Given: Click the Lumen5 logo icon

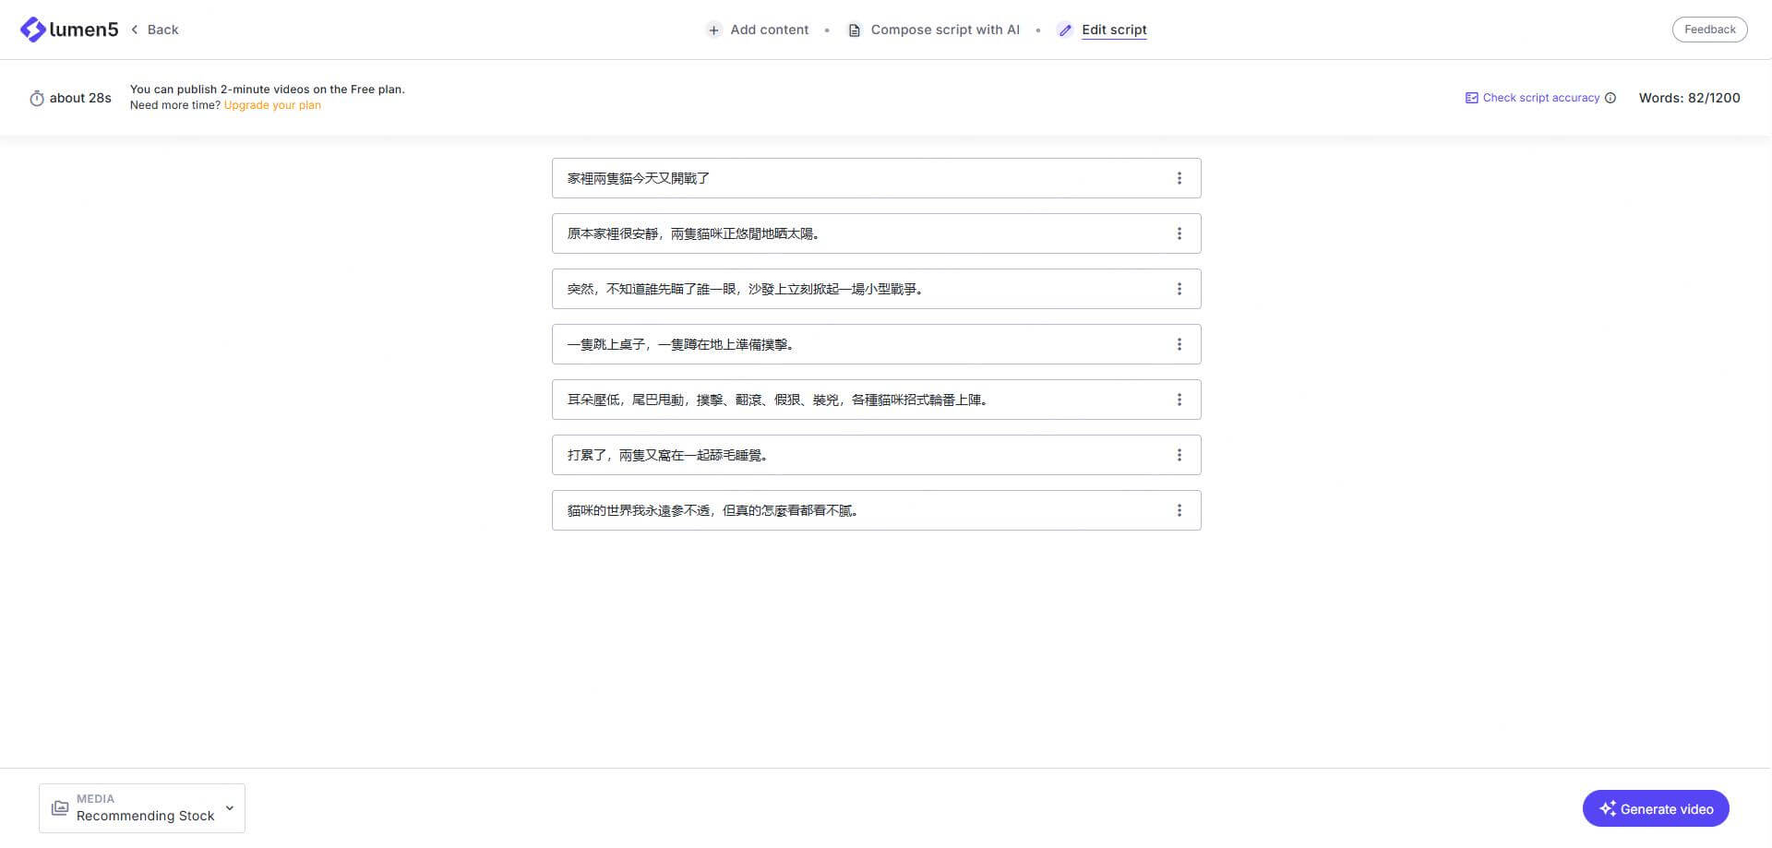Looking at the screenshot, I should tap(31, 29).
